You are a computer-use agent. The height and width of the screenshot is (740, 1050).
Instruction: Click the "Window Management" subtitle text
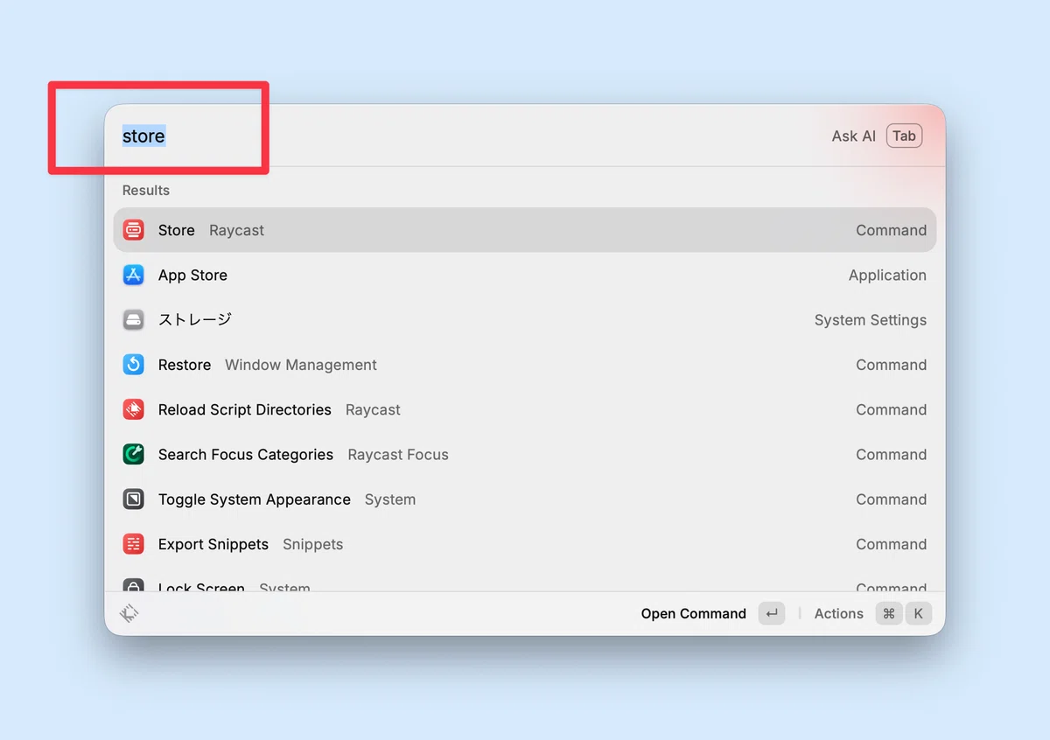click(301, 365)
